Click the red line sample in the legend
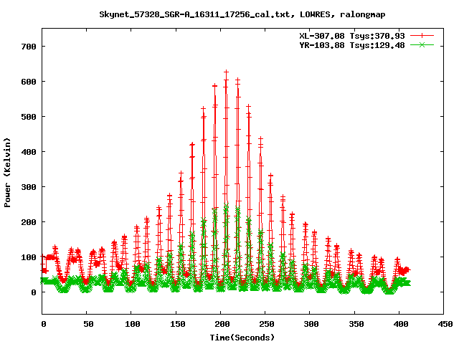The image size is (459, 344). click(x=423, y=35)
